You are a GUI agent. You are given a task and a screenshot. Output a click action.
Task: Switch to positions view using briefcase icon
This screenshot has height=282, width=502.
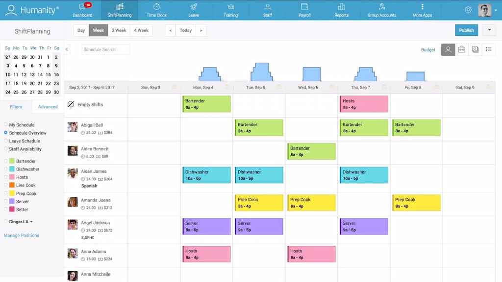(461, 49)
